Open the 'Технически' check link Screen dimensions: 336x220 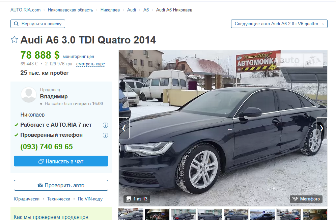58,199
